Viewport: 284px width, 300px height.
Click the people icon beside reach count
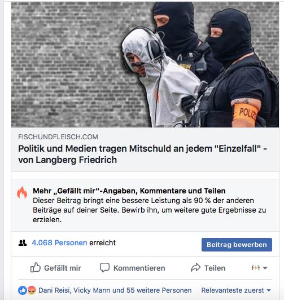point(23,243)
